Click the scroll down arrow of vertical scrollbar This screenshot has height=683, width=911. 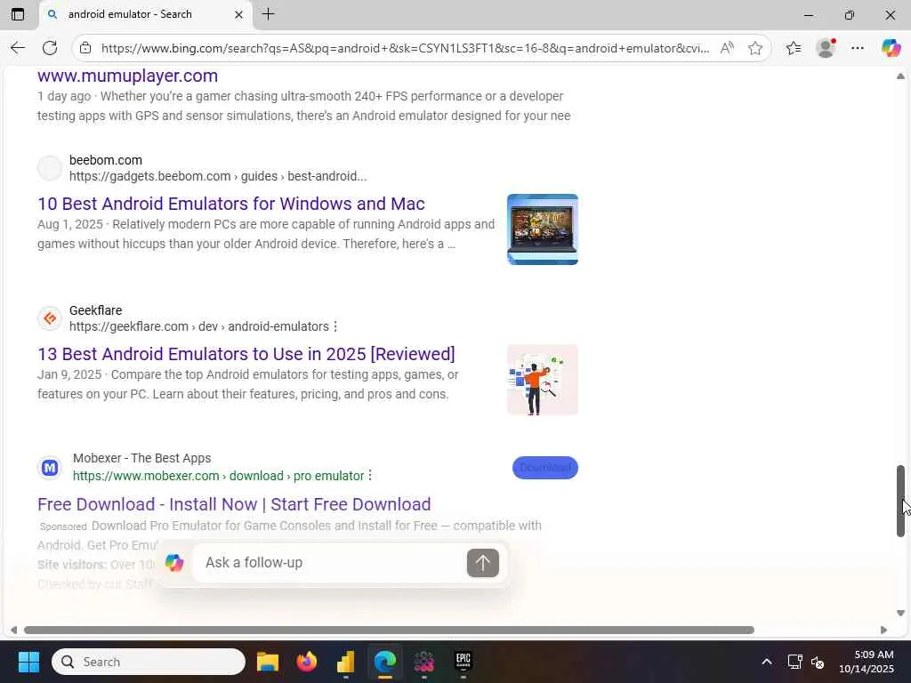(900, 613)
